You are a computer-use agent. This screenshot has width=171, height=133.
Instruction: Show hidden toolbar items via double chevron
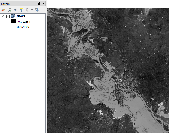point(44,10)
